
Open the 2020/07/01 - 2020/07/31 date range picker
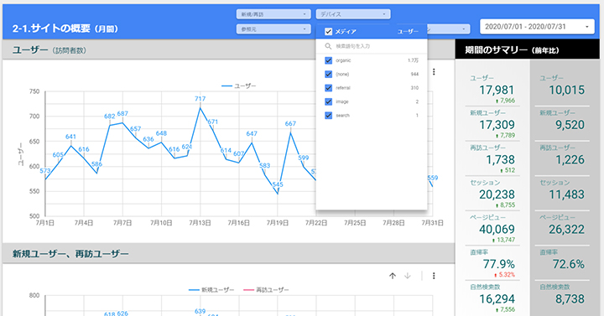[x=537, y=27]
